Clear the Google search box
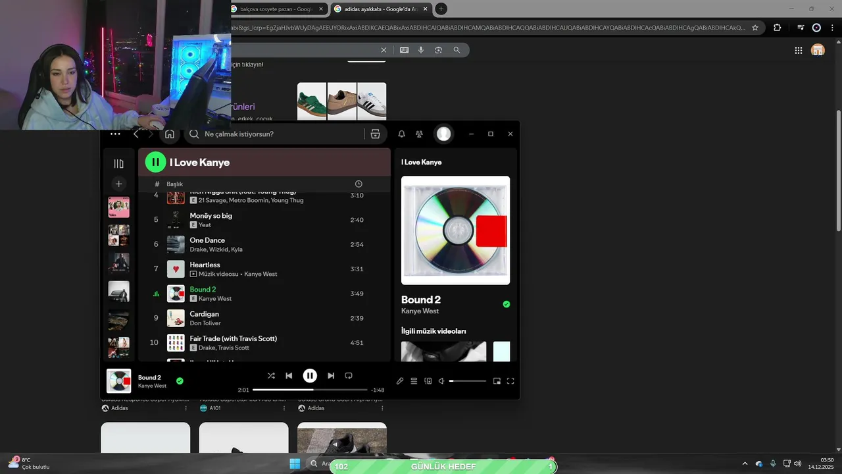Viewport: 842px width, 474px height. 384,50
